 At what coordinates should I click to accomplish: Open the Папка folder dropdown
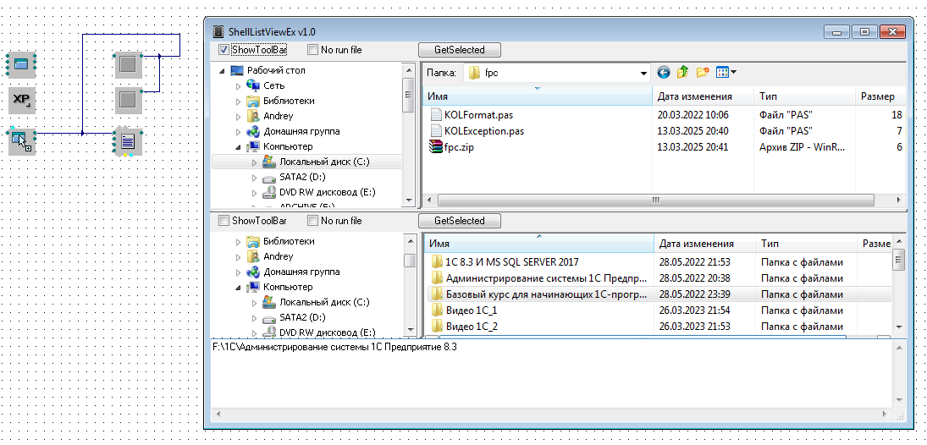(x=644, y=74)
